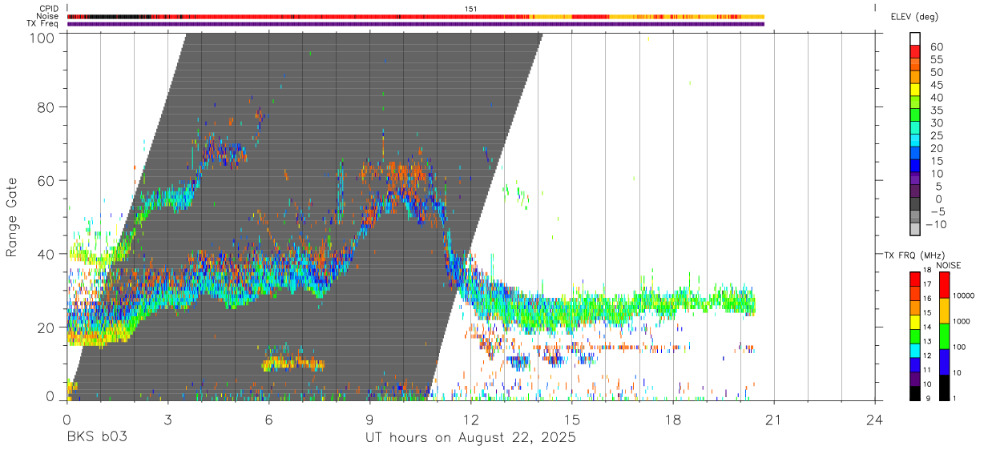The width and height of the screenshot is (984, 454).
Task: Click the NOISE legend title
Action: pyautogui.click(x=949, y=265)
